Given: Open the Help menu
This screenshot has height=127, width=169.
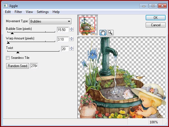Looking at the screenshot, I should click(x=56, y=12).
